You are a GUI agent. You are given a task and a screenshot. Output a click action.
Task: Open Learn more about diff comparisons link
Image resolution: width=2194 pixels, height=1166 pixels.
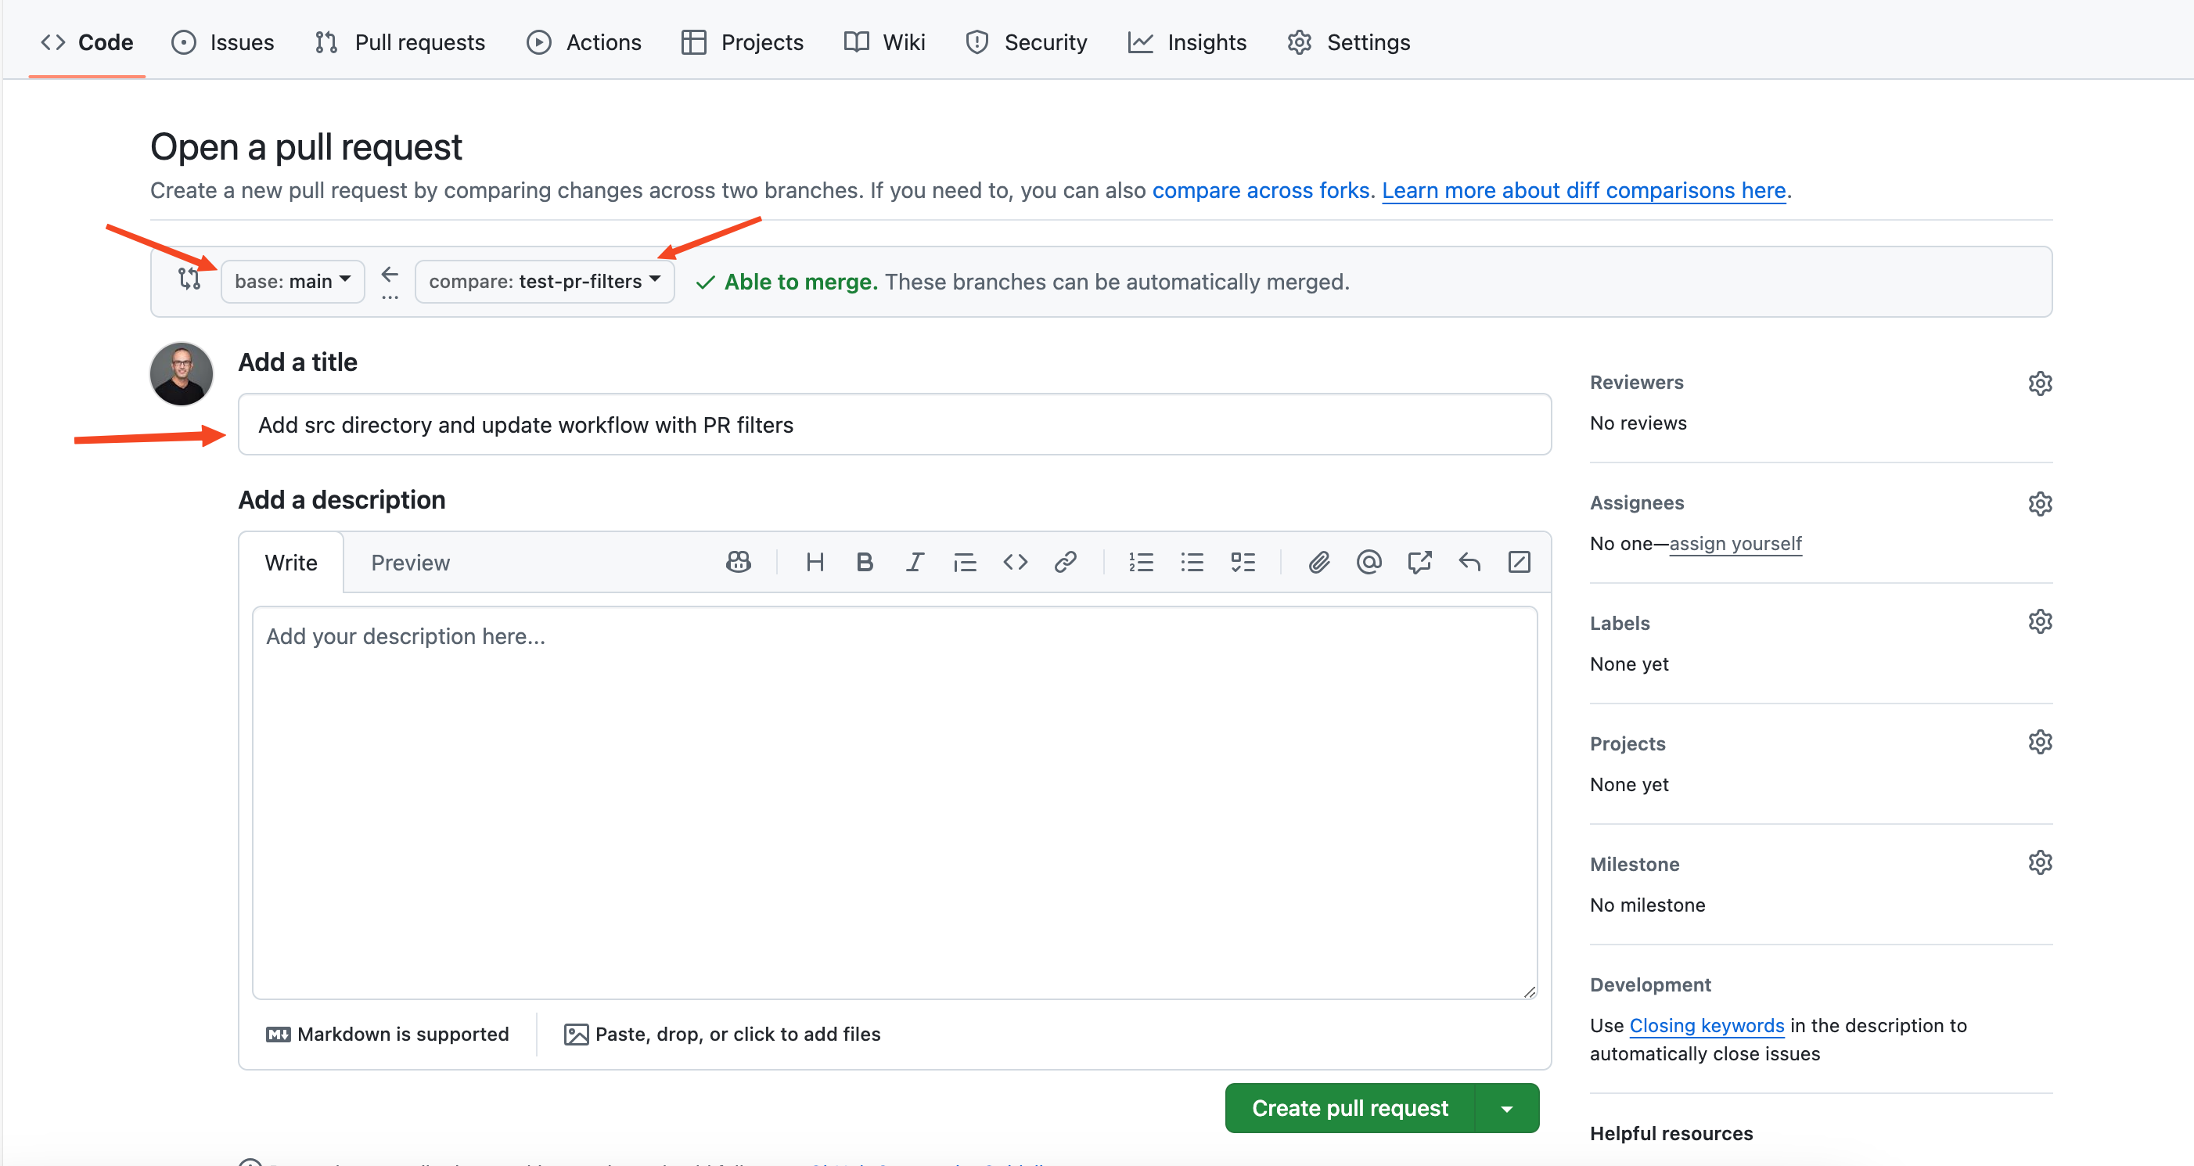pyautogui.click(x=1584, y=190)
